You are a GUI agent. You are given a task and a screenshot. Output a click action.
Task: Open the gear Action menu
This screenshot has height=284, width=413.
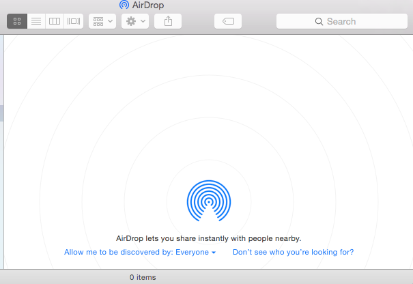135,21
